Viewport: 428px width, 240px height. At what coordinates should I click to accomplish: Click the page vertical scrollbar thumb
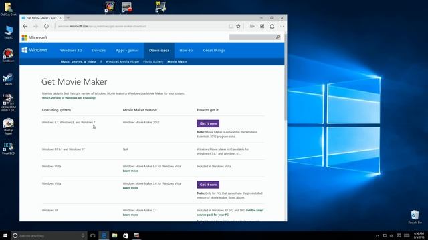(x=286, y=77)
